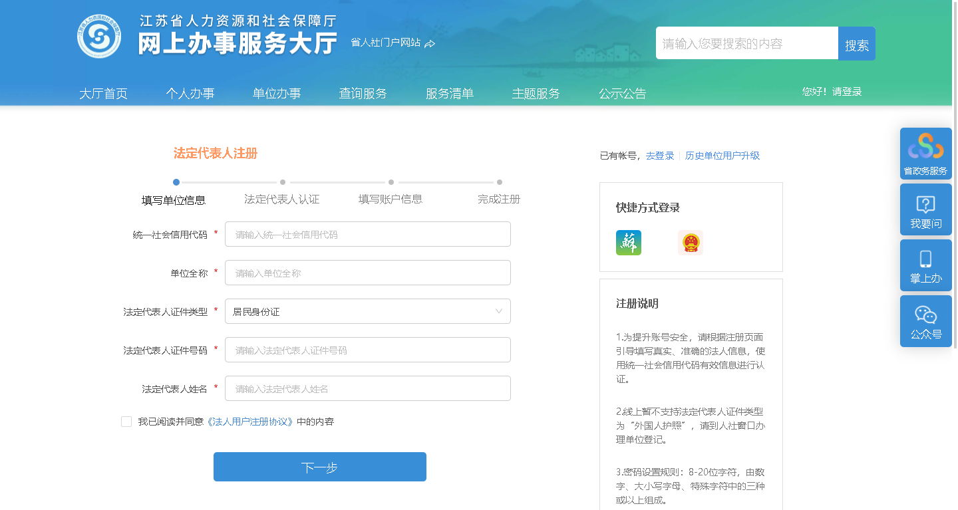Focus the 统一社会信用代码 input field
The height and width of the screenshot is (510, 958).
367,234
